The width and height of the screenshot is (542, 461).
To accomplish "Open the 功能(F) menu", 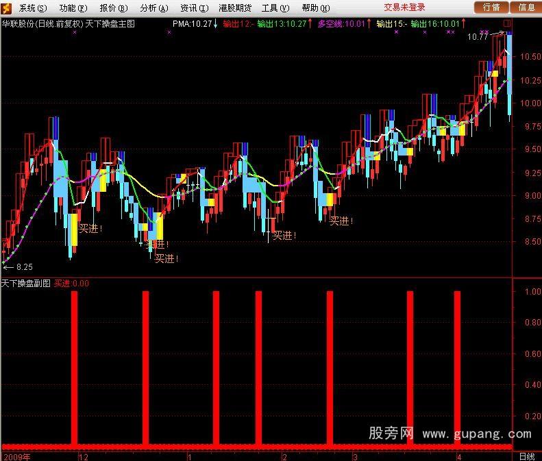I will [x=73, y=8].
